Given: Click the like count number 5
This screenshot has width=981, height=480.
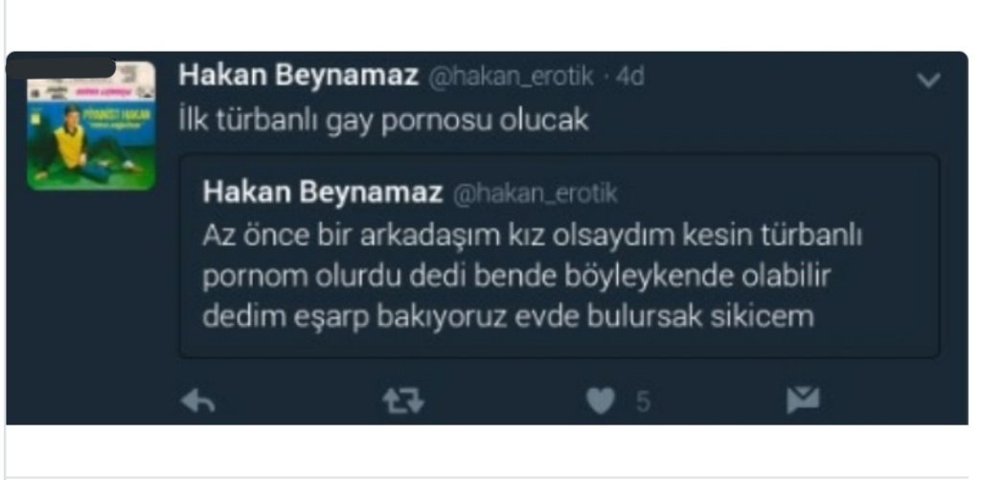Looking at the screenshot, I should (x=643, y=401).
